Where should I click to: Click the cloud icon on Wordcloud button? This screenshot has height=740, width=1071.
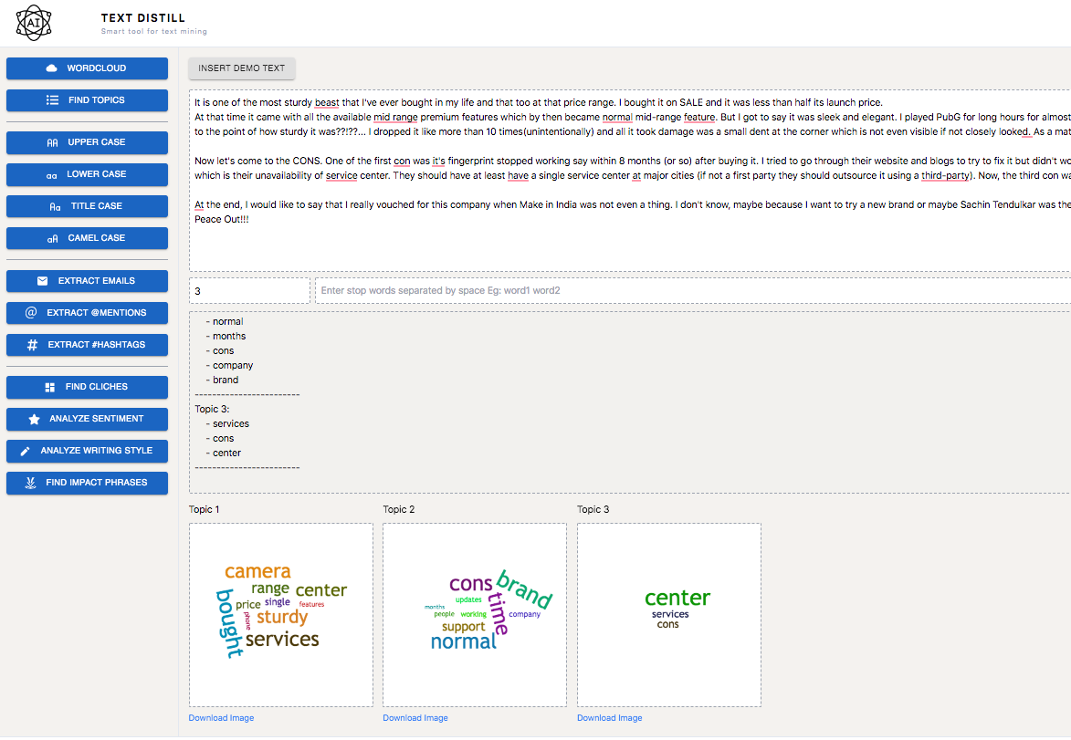coord(52,68)
